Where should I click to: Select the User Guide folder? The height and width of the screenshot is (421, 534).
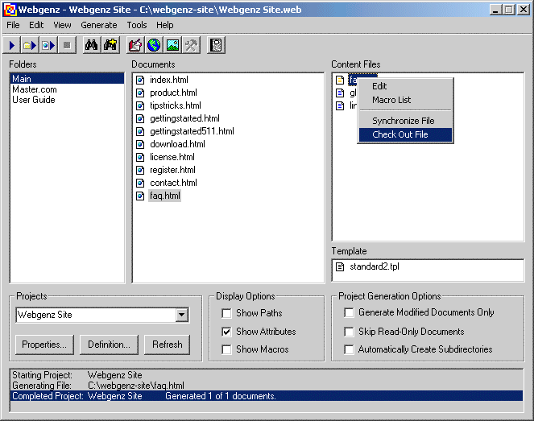point(33,100)
